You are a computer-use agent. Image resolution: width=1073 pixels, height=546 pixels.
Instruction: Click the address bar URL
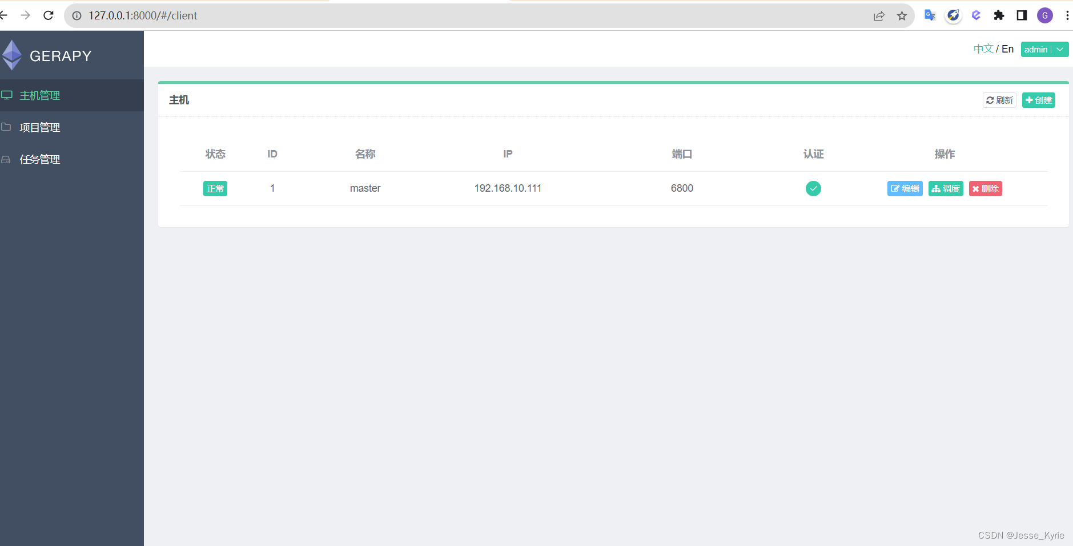click(143, 15)
